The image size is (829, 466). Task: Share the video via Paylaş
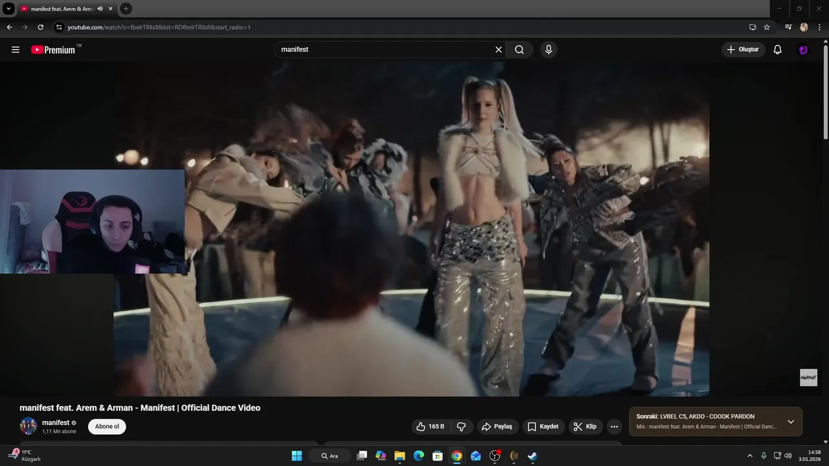click(497, 427)
